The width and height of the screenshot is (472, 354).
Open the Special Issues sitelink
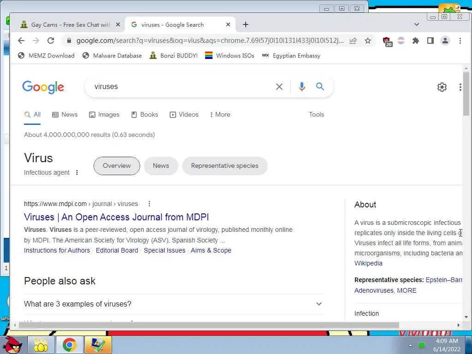165,250
